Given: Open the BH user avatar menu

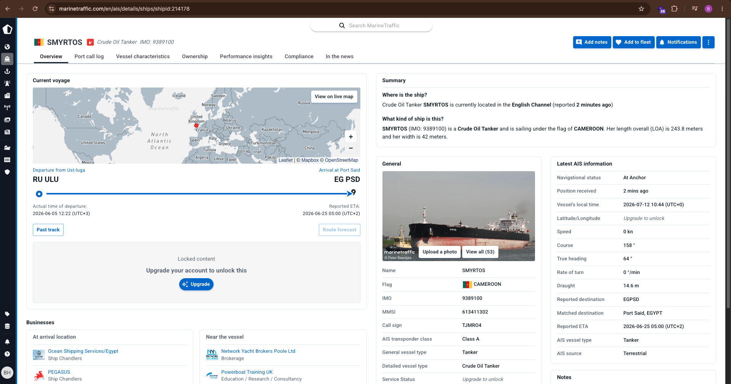Looking at the screenshot, I should [7, 373].
